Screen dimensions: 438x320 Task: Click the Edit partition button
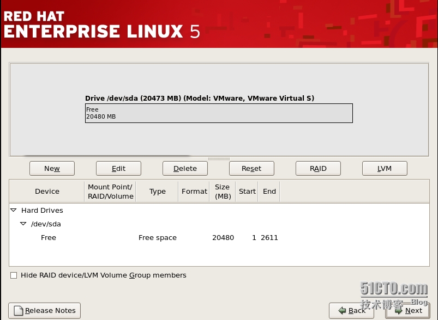point(118,168)
